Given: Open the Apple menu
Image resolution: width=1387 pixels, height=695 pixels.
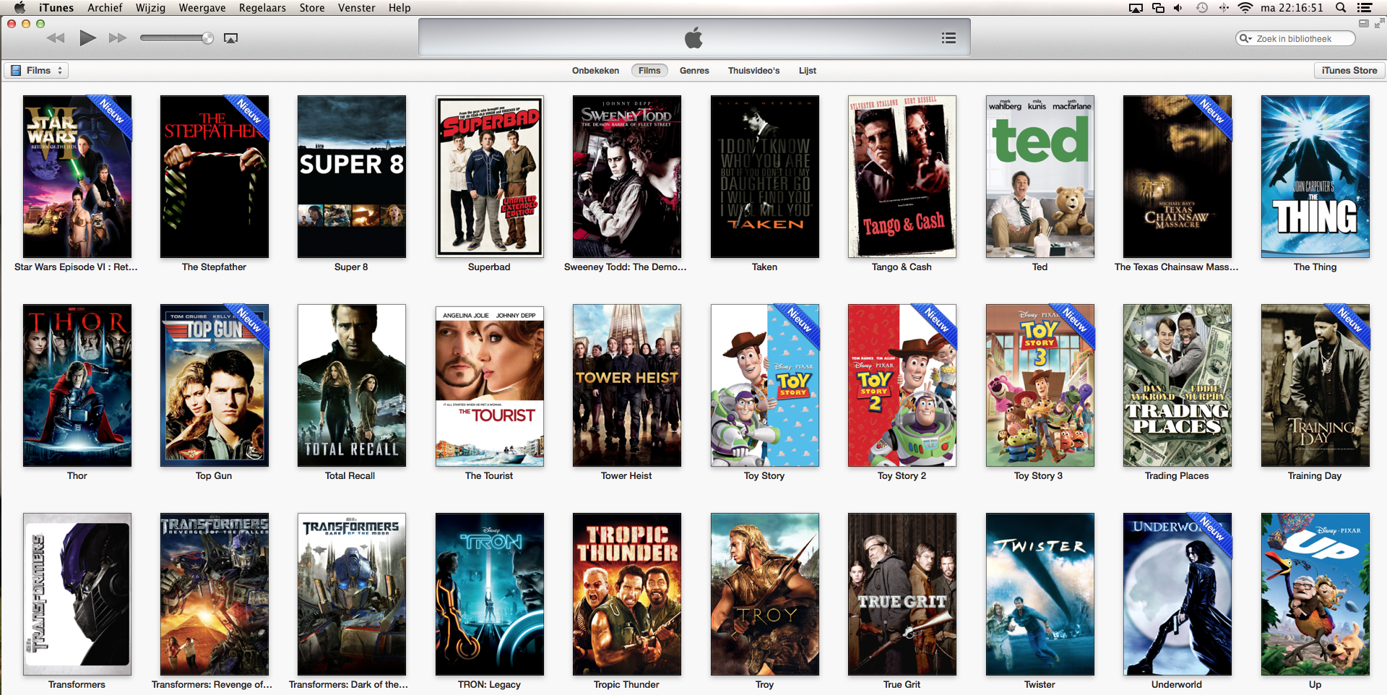Looking at the screenshot, I should coord(20,8).
